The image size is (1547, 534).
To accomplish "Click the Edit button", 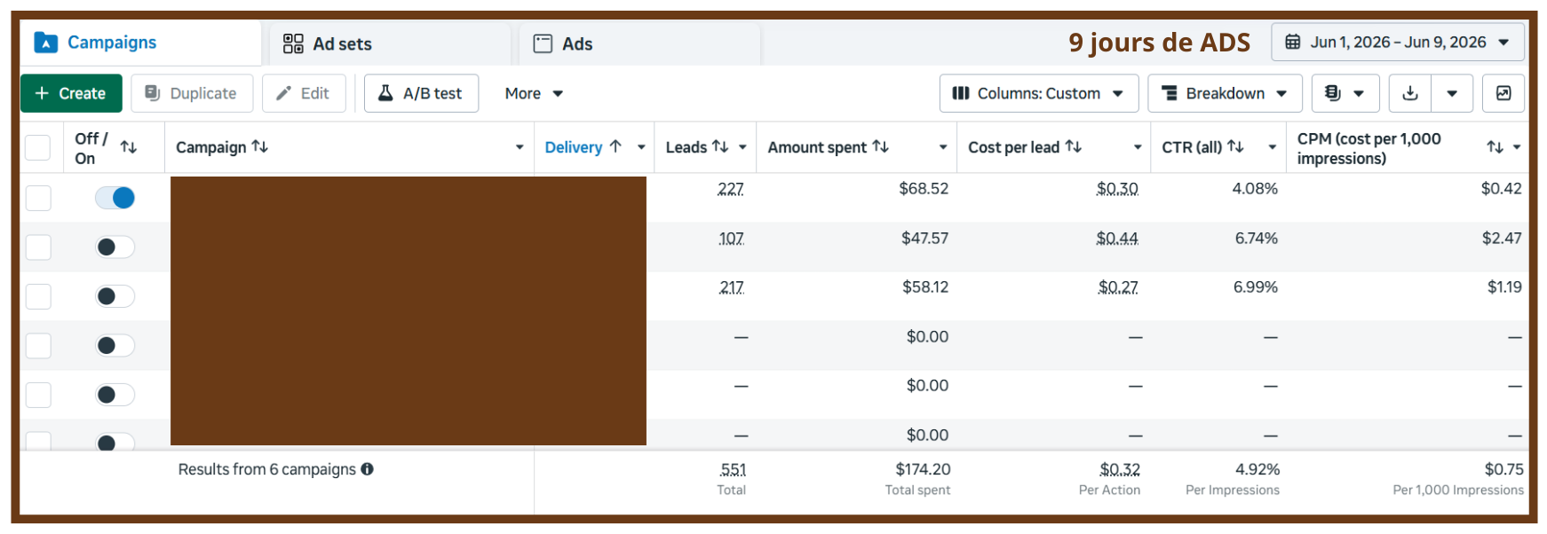I will point(304,93).
